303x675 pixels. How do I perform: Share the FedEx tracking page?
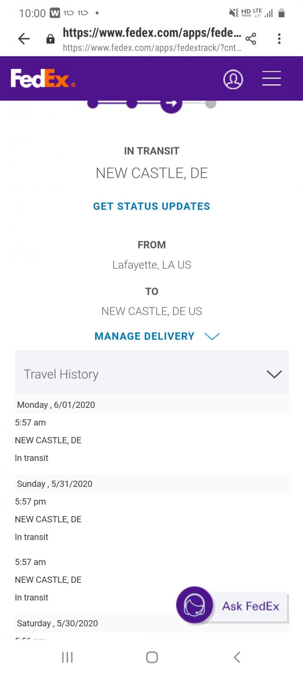tap(251, 39)
